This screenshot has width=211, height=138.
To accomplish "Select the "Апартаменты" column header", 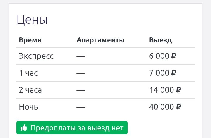I will click(x=101, y=40).
